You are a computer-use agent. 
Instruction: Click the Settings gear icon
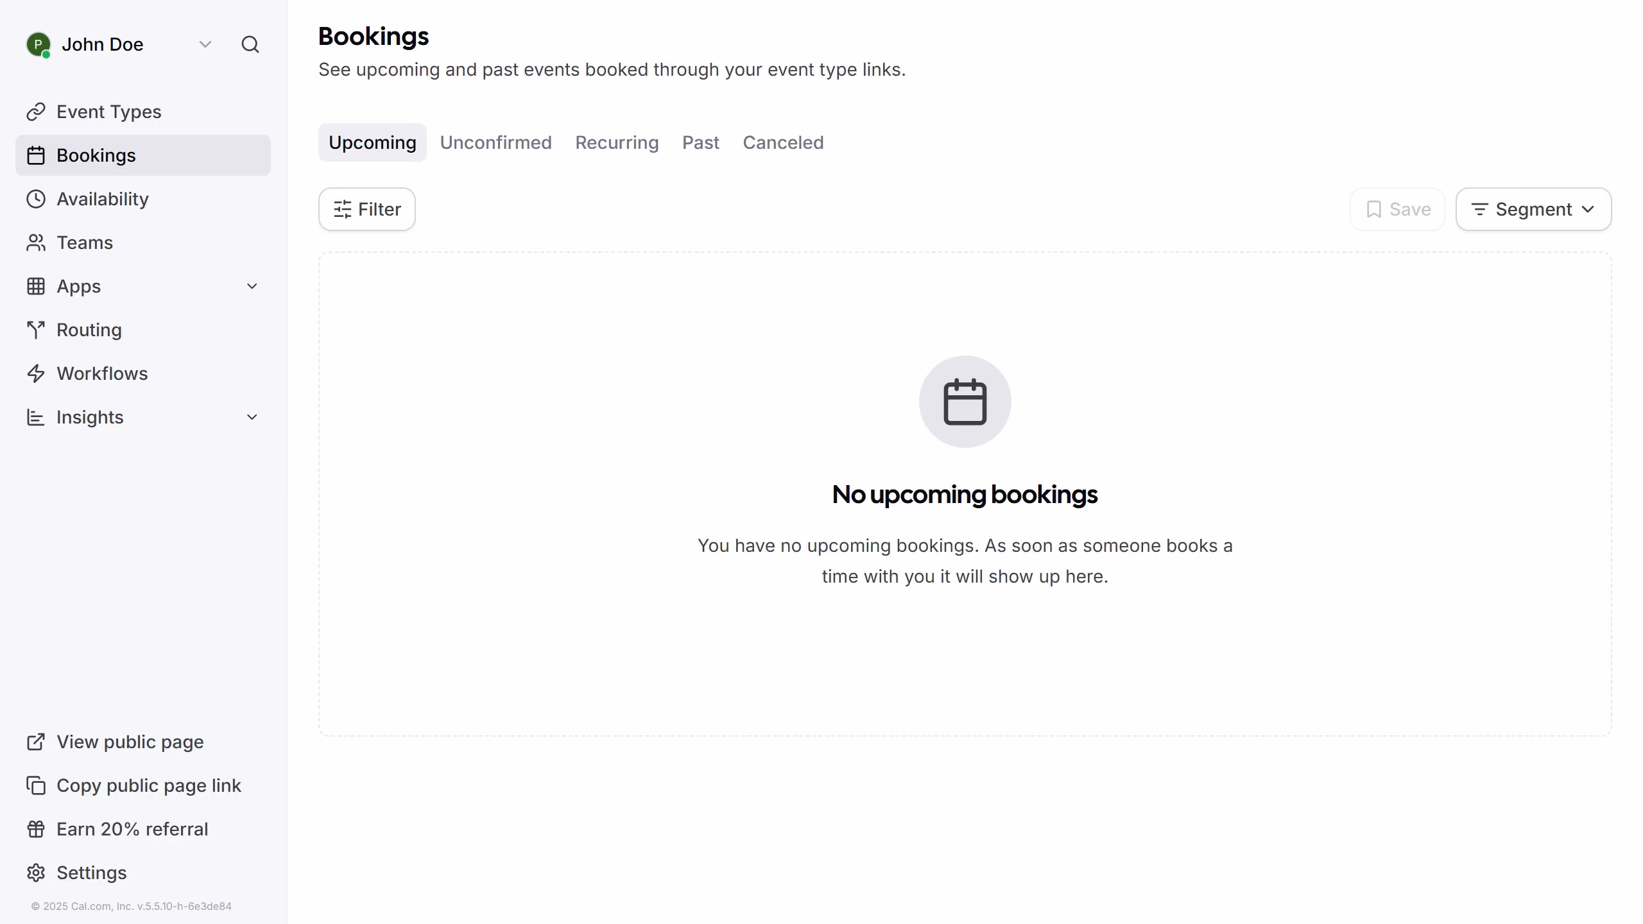36,873
